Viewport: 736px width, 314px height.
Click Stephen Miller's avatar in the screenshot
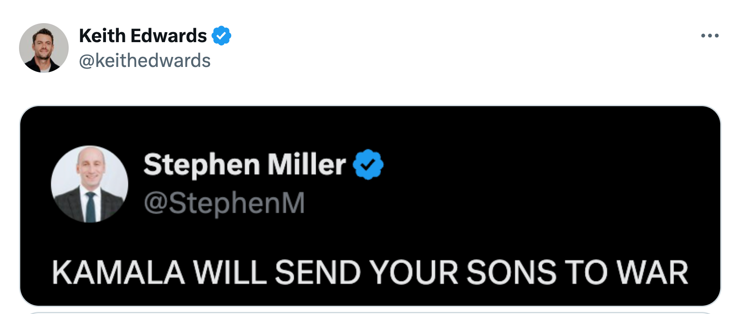click(89, 184)
